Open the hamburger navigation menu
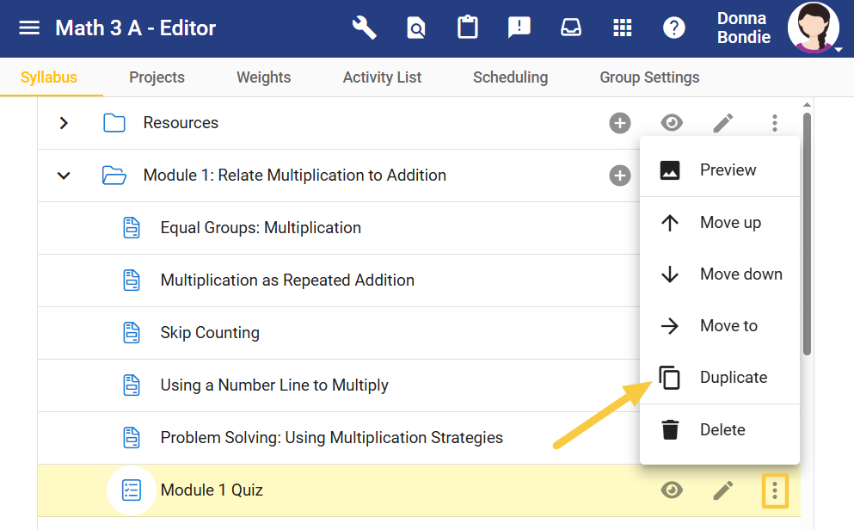The height and width of the screenshot is (530, 854). pos(29,28)
